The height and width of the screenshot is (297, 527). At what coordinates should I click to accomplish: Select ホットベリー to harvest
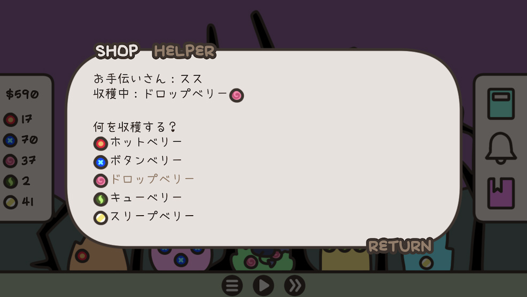[138, 143]
